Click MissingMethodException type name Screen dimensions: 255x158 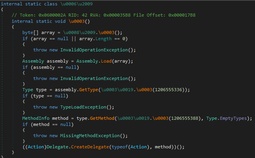click(x=90, y=136)
